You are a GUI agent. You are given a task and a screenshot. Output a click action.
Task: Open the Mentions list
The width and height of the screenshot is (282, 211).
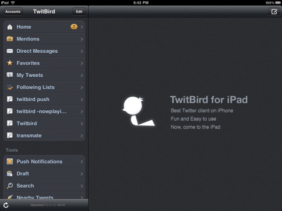pyautogui.click(x=44, y=39)
